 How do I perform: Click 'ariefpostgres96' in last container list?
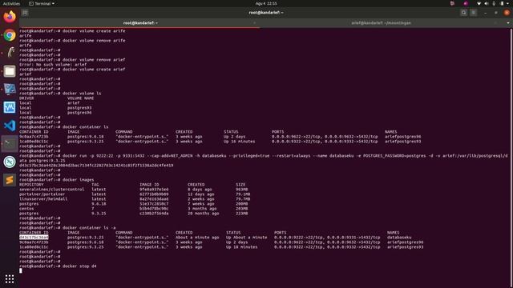(405, 242)
